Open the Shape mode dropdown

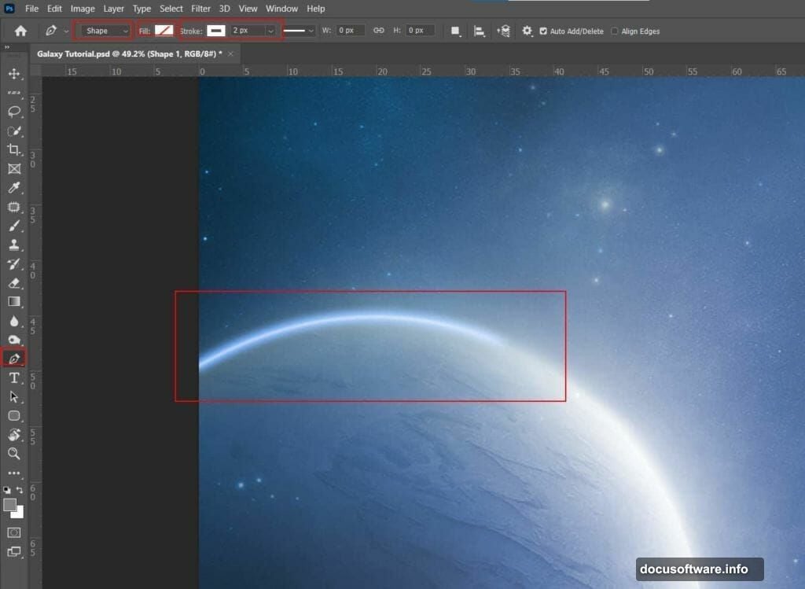pos(103,31)
